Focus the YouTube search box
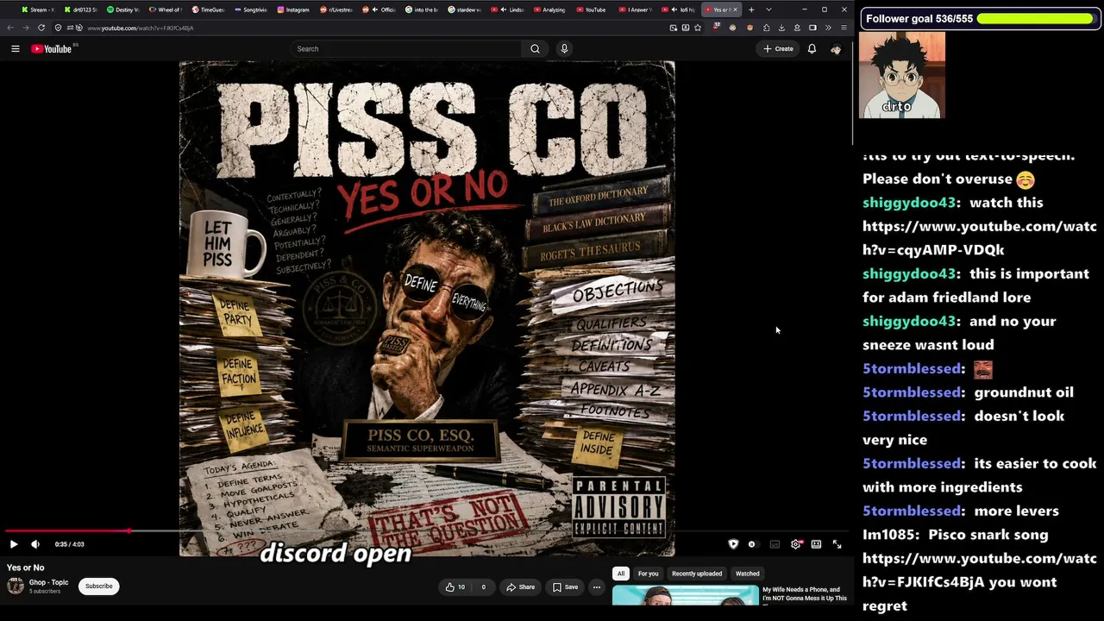The image size is (1104, 621). pos(405,49)
